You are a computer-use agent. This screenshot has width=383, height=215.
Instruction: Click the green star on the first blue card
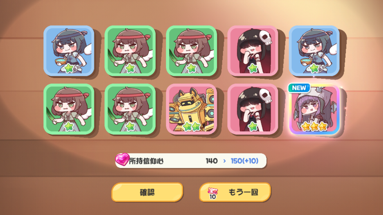pos(69,68)
